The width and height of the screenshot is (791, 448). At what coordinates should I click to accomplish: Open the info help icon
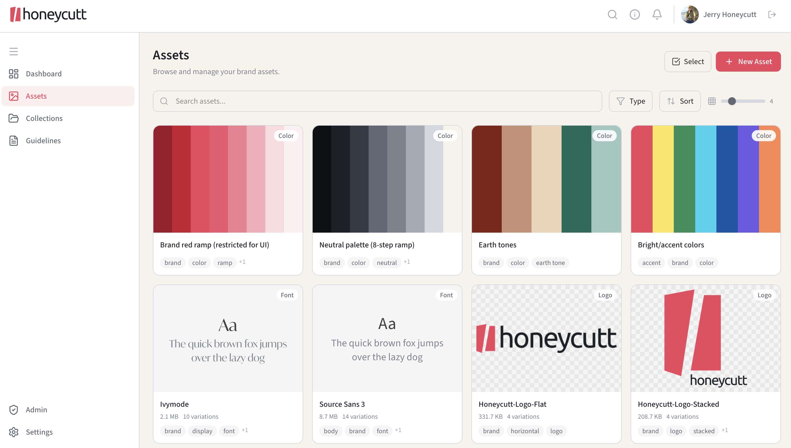pyautogui.click(x=635, y=14)
